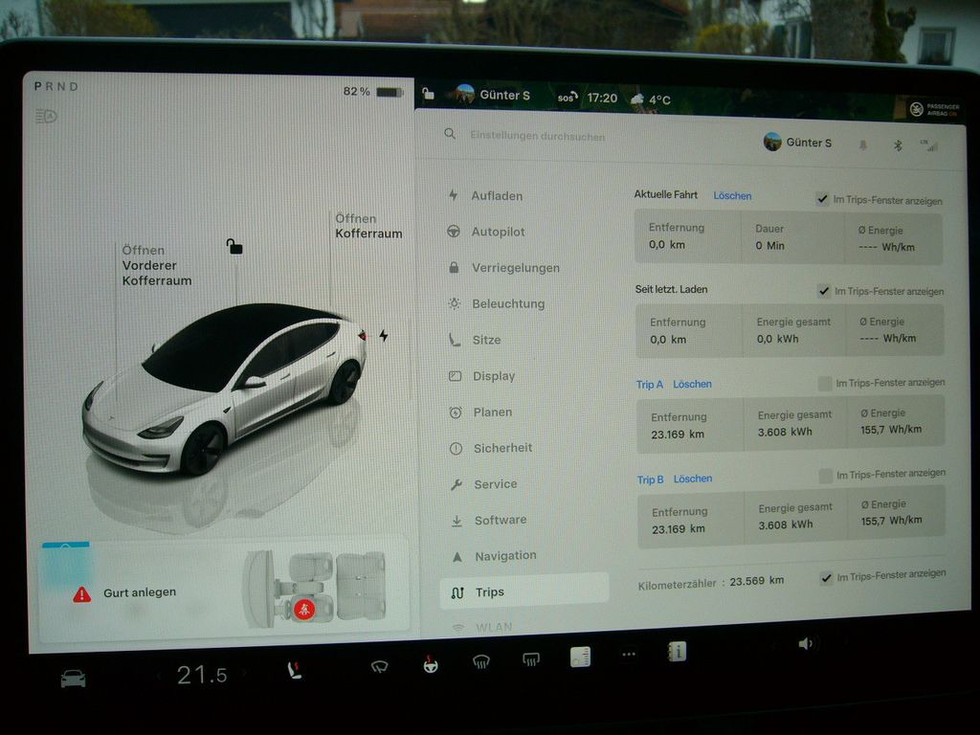The width and height of the screenshot is (980, 735).
Task: Decrease temperature with left arrow near 21.5
Action: click(x=160, y=677)
